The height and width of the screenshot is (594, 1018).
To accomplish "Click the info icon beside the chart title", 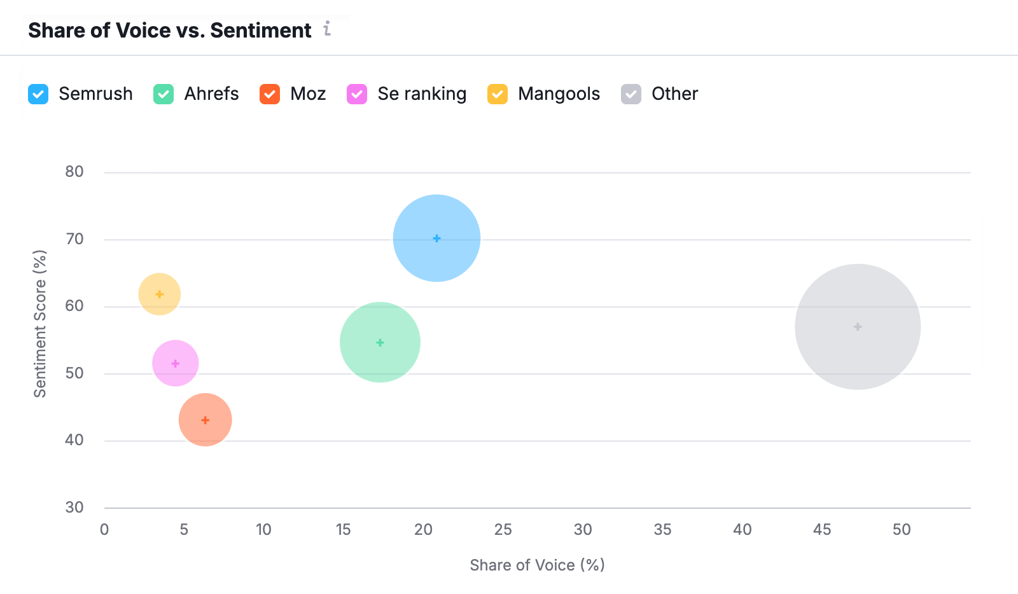I will pyautogui.click(x=328, y=29).
